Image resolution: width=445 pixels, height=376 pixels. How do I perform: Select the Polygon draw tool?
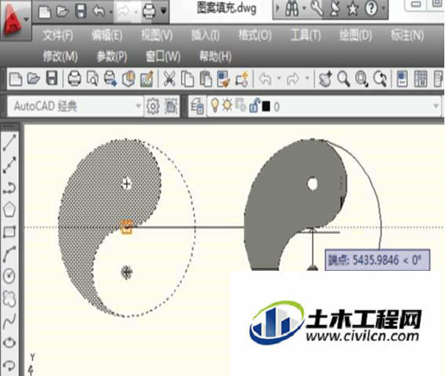coord(9,210)
